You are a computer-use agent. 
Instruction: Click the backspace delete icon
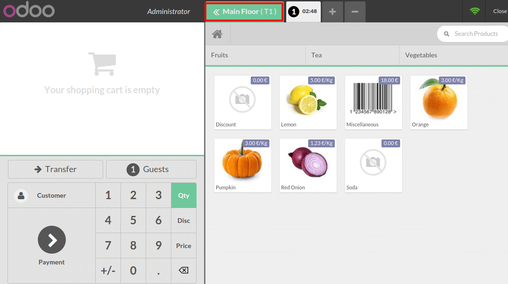(x=183, y=270)
